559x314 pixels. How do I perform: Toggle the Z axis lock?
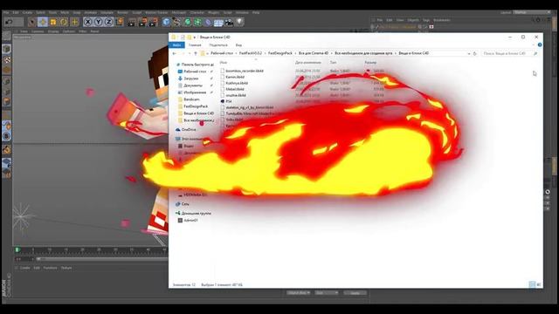108,22
